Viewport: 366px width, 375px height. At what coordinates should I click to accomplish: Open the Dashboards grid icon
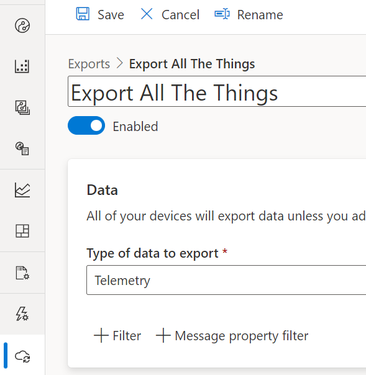22,231
